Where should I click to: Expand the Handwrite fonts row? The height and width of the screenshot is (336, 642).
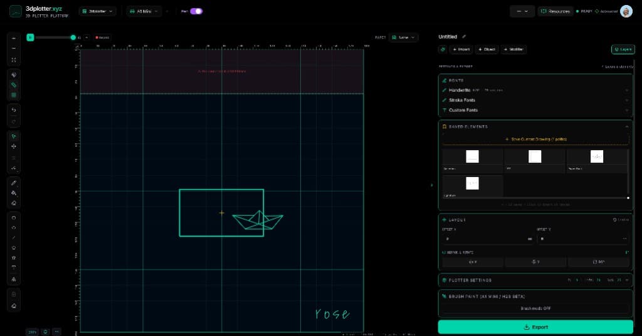click(x=535, y=90)
